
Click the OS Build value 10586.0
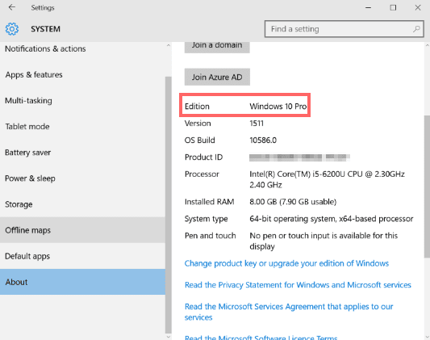point(263,141)
